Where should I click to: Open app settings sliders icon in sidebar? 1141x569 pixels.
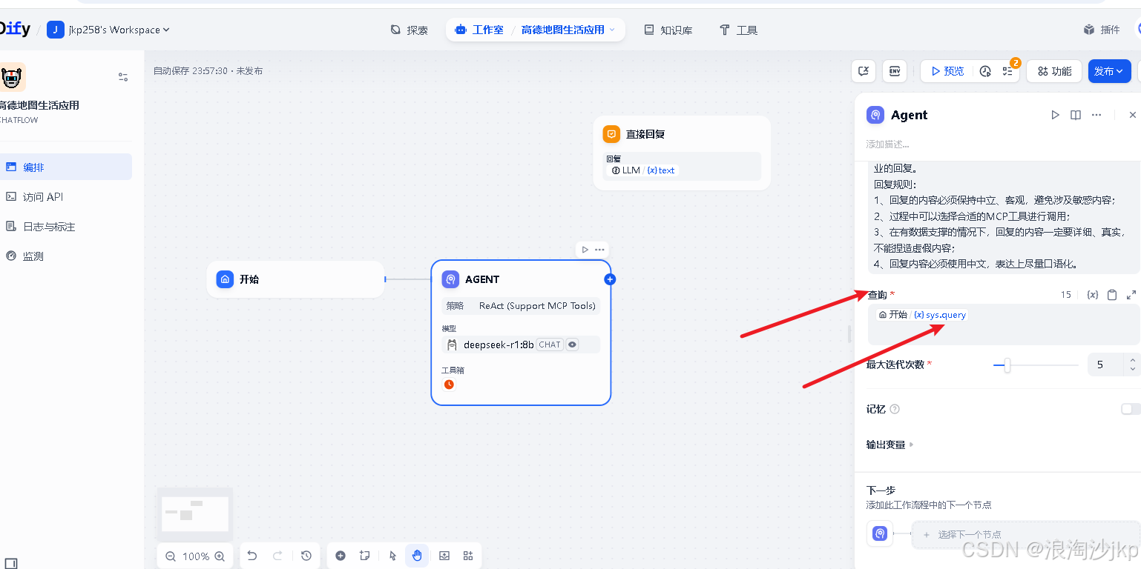[x=123, y=77]
